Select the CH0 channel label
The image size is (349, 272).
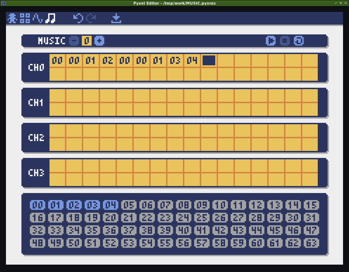(36, 67)
